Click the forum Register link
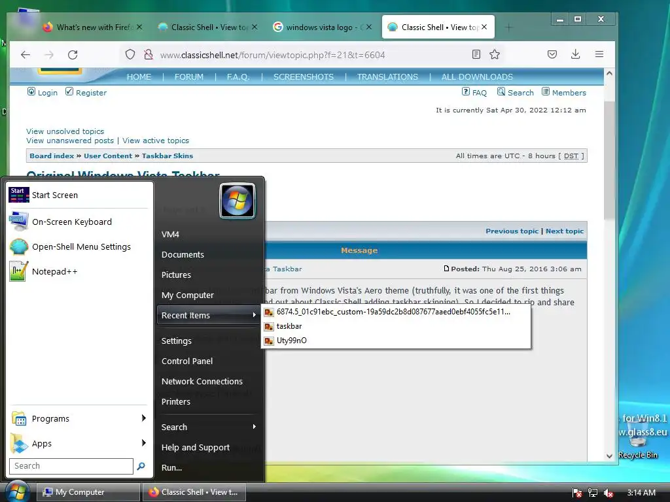Image resolution: width=670 pixels, height=502 pixels. click(x=86, y=93)
